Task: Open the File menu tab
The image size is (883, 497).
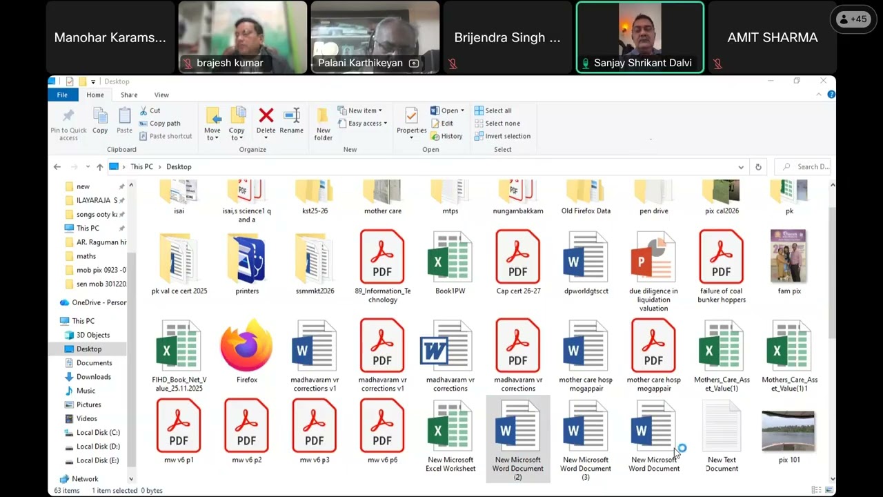Action: click(62, 95)
